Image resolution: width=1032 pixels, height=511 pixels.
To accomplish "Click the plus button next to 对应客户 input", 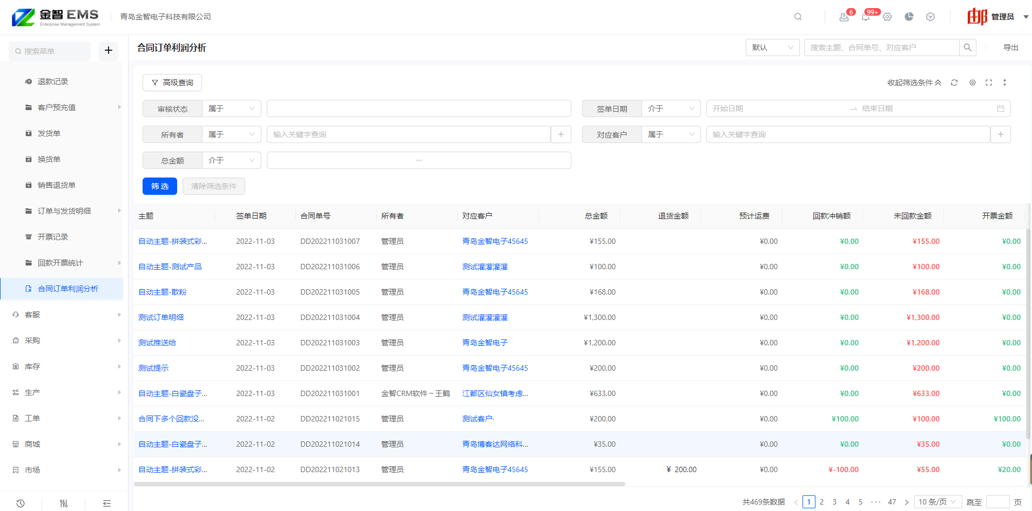I will point(1001,134).
